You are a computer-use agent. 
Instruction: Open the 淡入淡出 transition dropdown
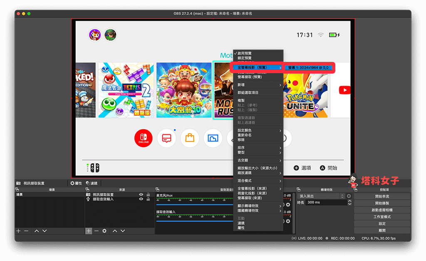322,196
